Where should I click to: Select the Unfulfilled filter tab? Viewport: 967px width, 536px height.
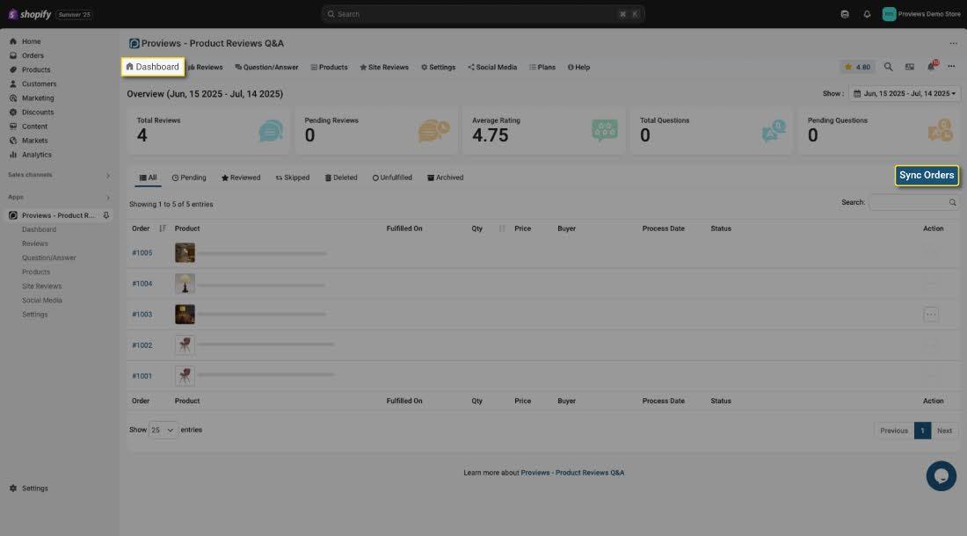pyautogui.click(x=392, y=177)
